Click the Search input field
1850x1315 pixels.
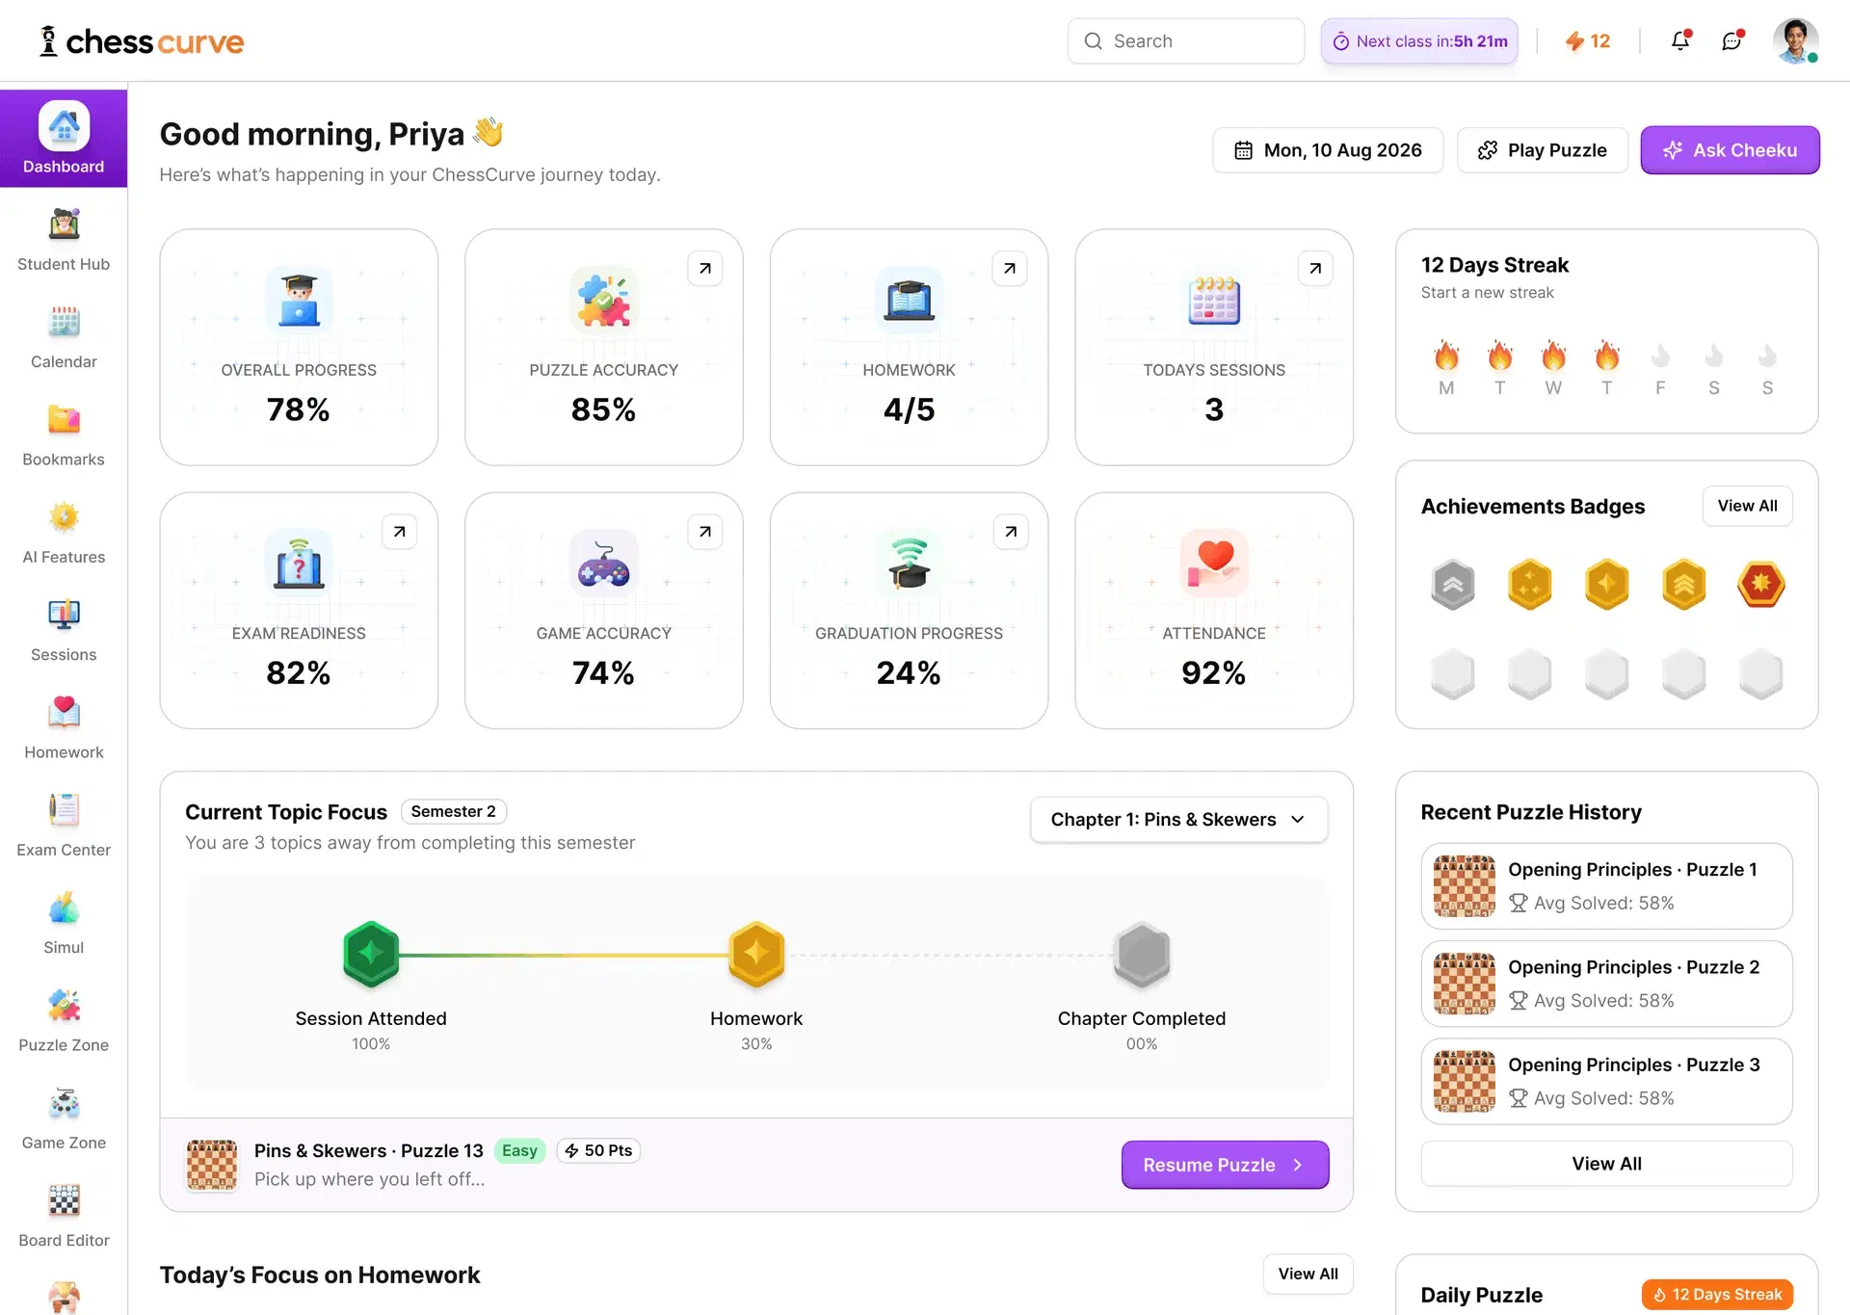[x=1186, y=41]
